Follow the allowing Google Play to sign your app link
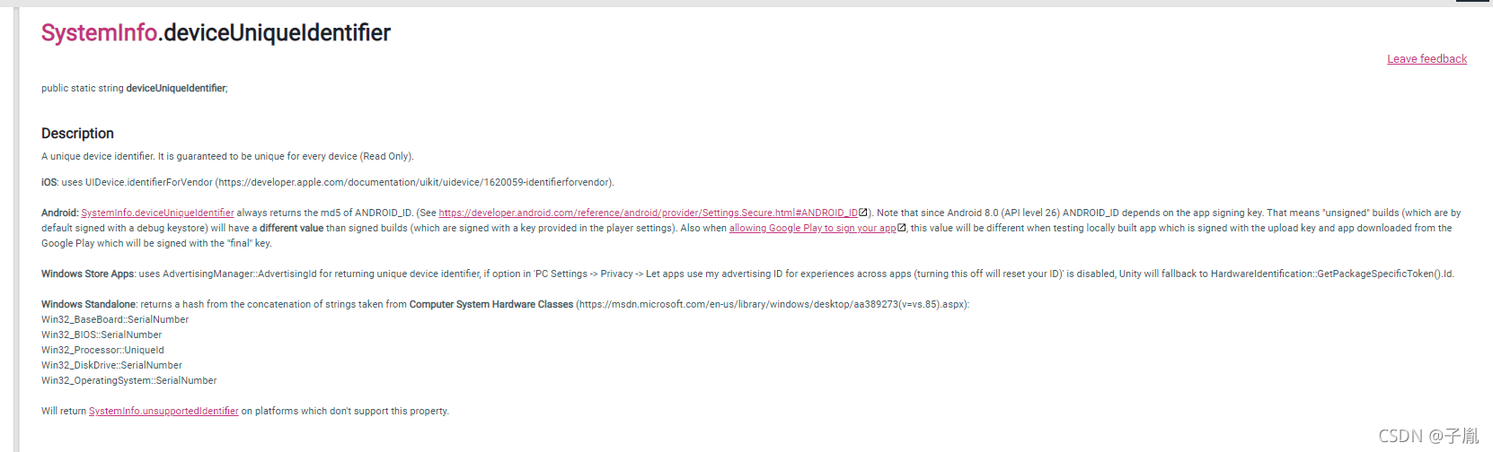Viewport: 1493px width, 452px height. pyautogui.click(x=812, y=228)
